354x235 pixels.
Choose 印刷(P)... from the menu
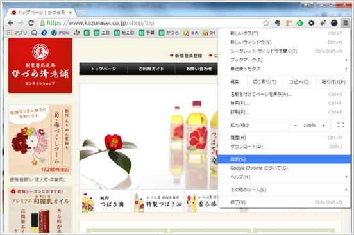tap(284, 112)
